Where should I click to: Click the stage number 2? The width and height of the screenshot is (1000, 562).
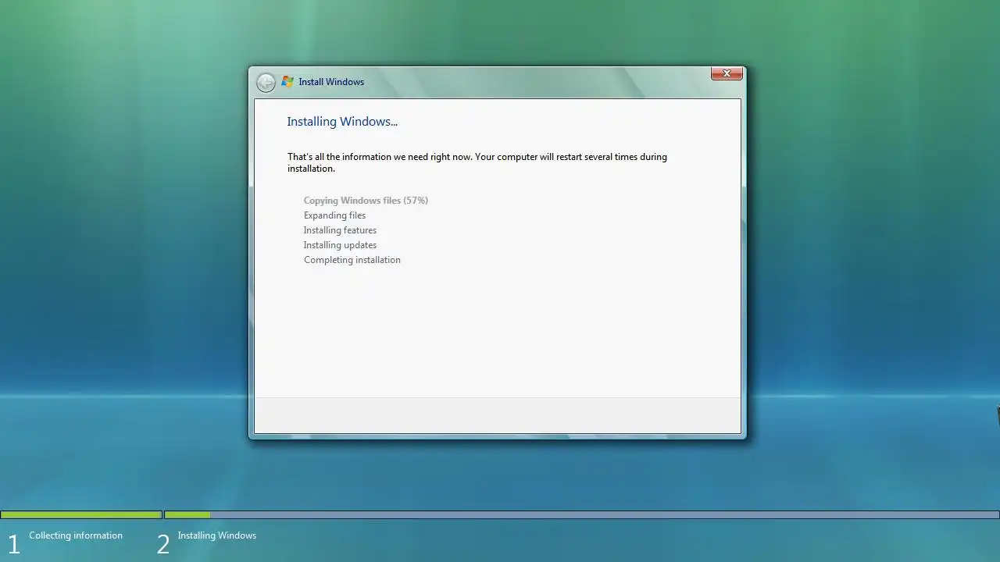pos(162,544)
